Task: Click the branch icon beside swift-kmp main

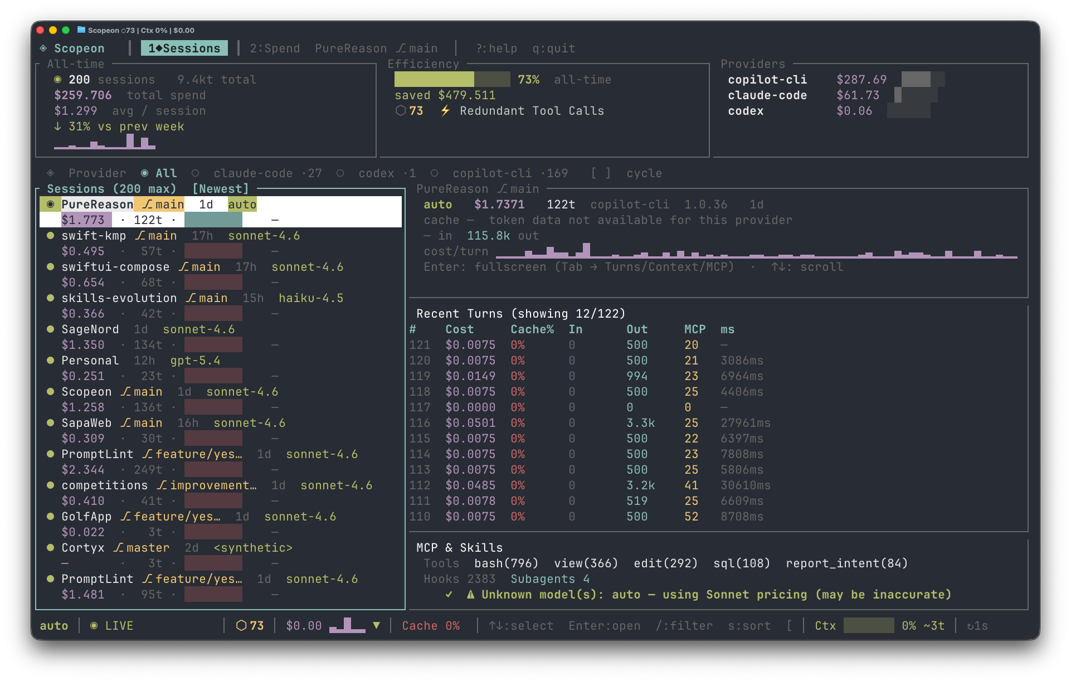Action: coord(140,236)
